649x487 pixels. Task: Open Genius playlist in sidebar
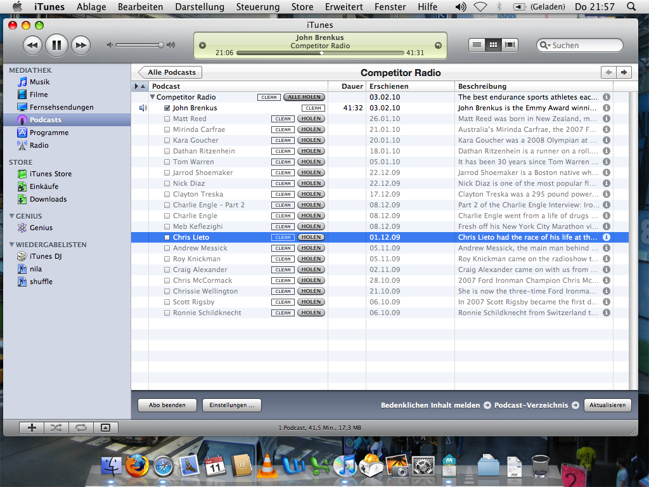[x=41, y=228]
